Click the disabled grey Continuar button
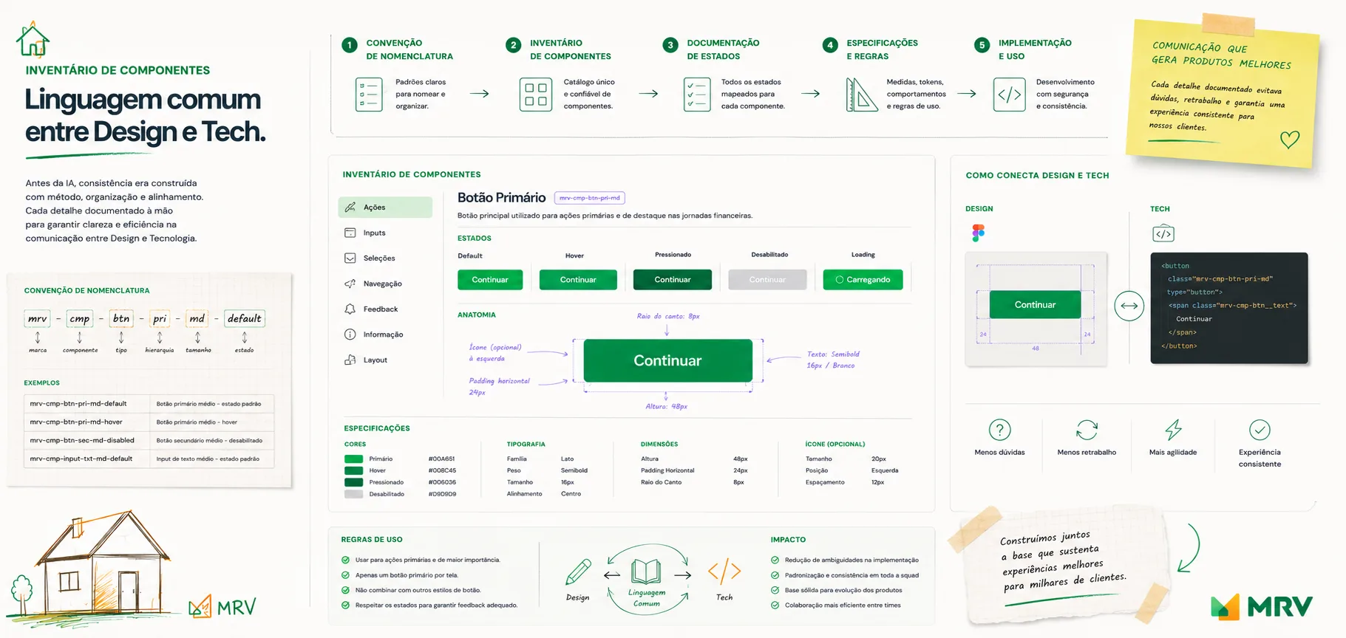The height and width of the screenshot is (638, 1346). (x=767, y=280)
